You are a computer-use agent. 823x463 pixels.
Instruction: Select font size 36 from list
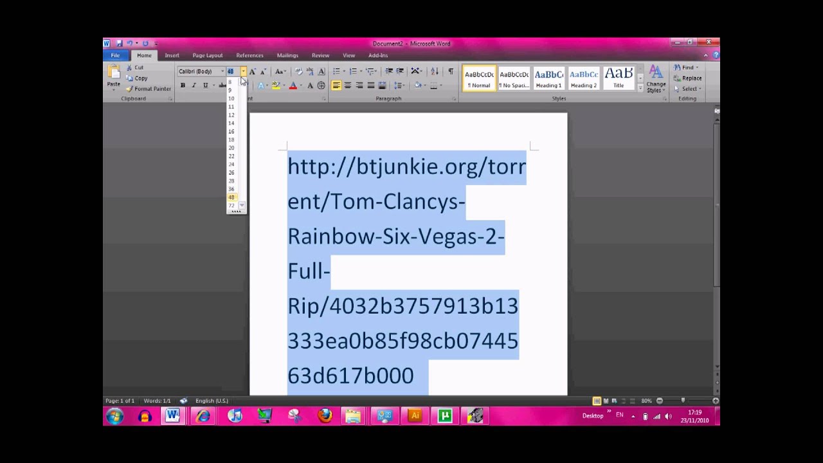click(231, 189)
